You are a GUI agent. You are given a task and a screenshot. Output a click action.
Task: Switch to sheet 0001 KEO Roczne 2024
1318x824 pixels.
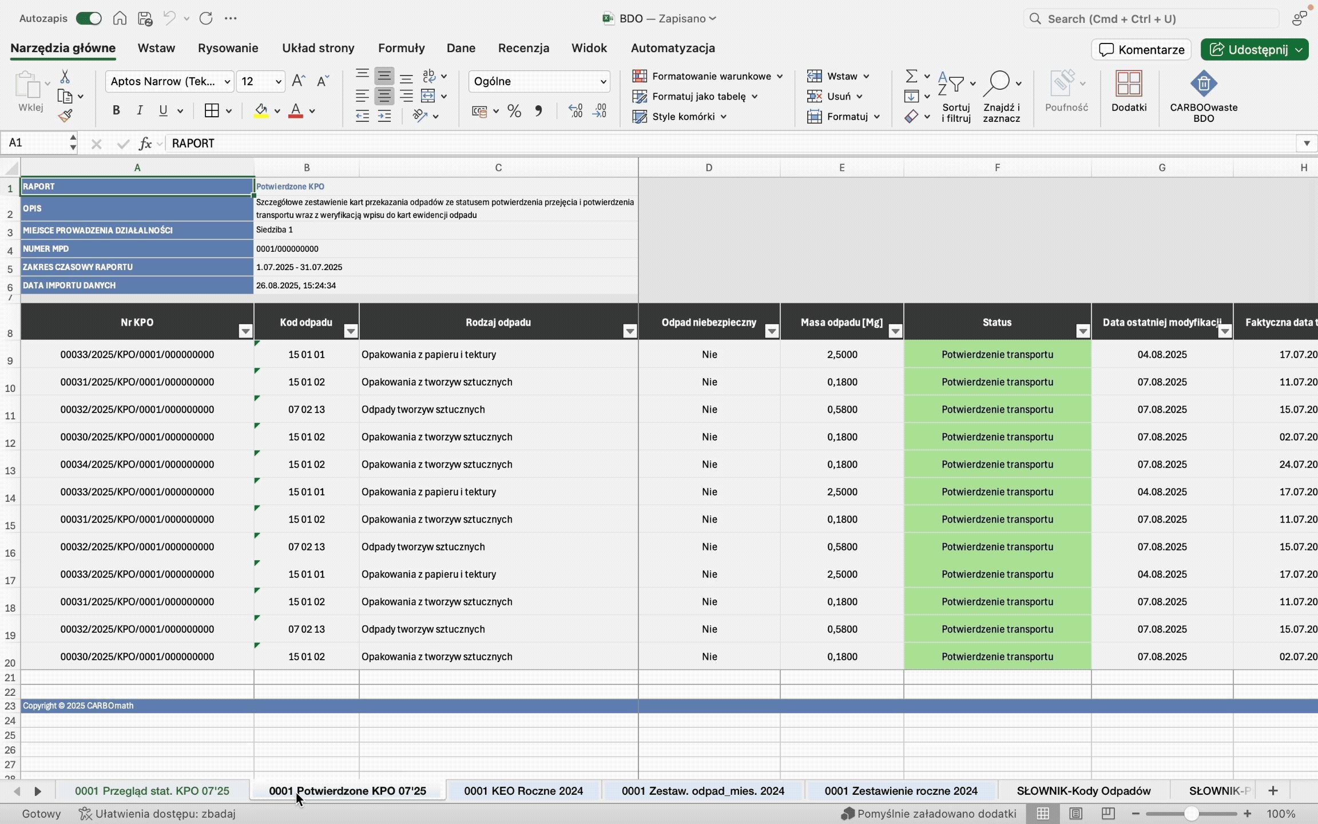tap(523, 790)
